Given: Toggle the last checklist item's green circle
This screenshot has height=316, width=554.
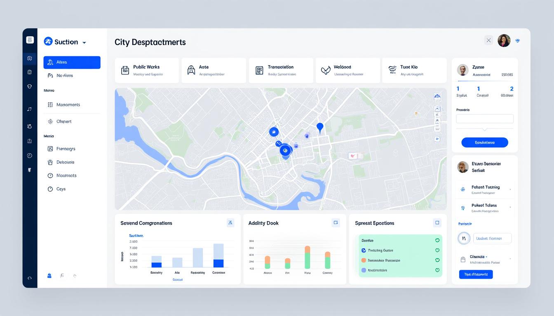Looking at the screenshot, I should 437,270.
